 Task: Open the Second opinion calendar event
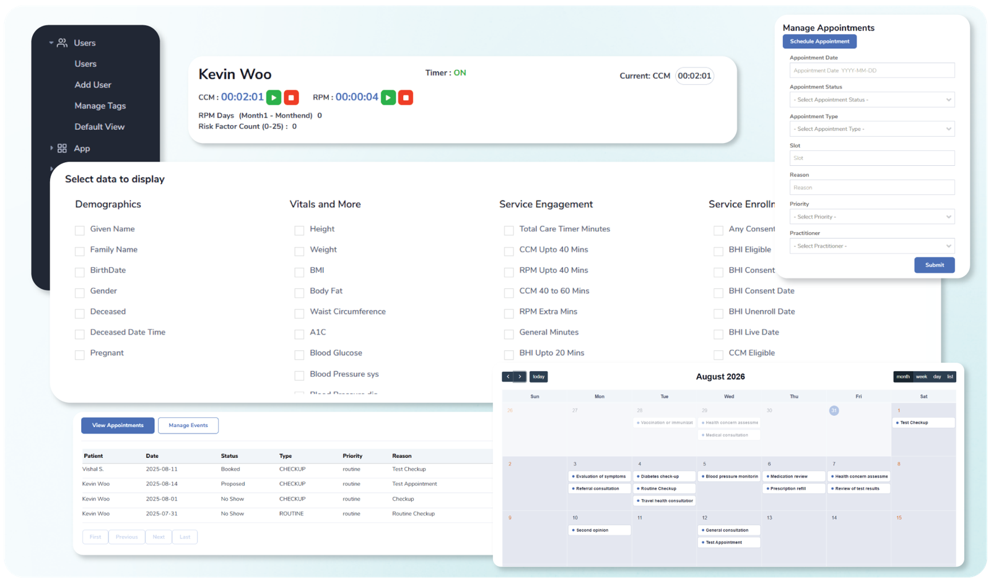click(600, 530)
